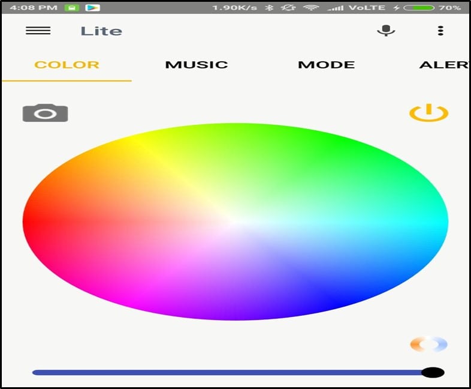Select white center of color wheel
The image size is (471, 389).
[x=236, y=222]
